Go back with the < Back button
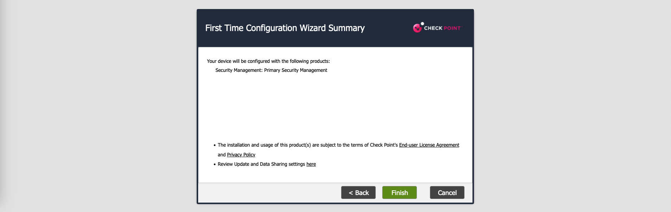671x212 pixels. click(x=358, y=192)
